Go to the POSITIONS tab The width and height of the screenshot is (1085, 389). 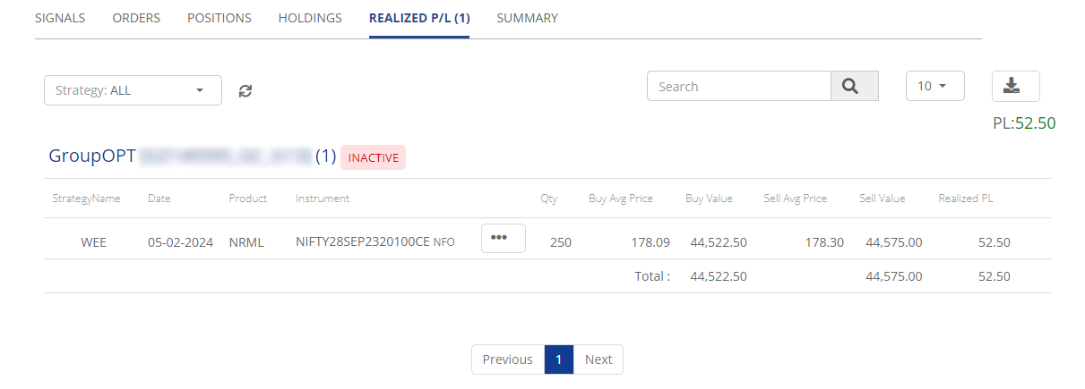(220, 18)
